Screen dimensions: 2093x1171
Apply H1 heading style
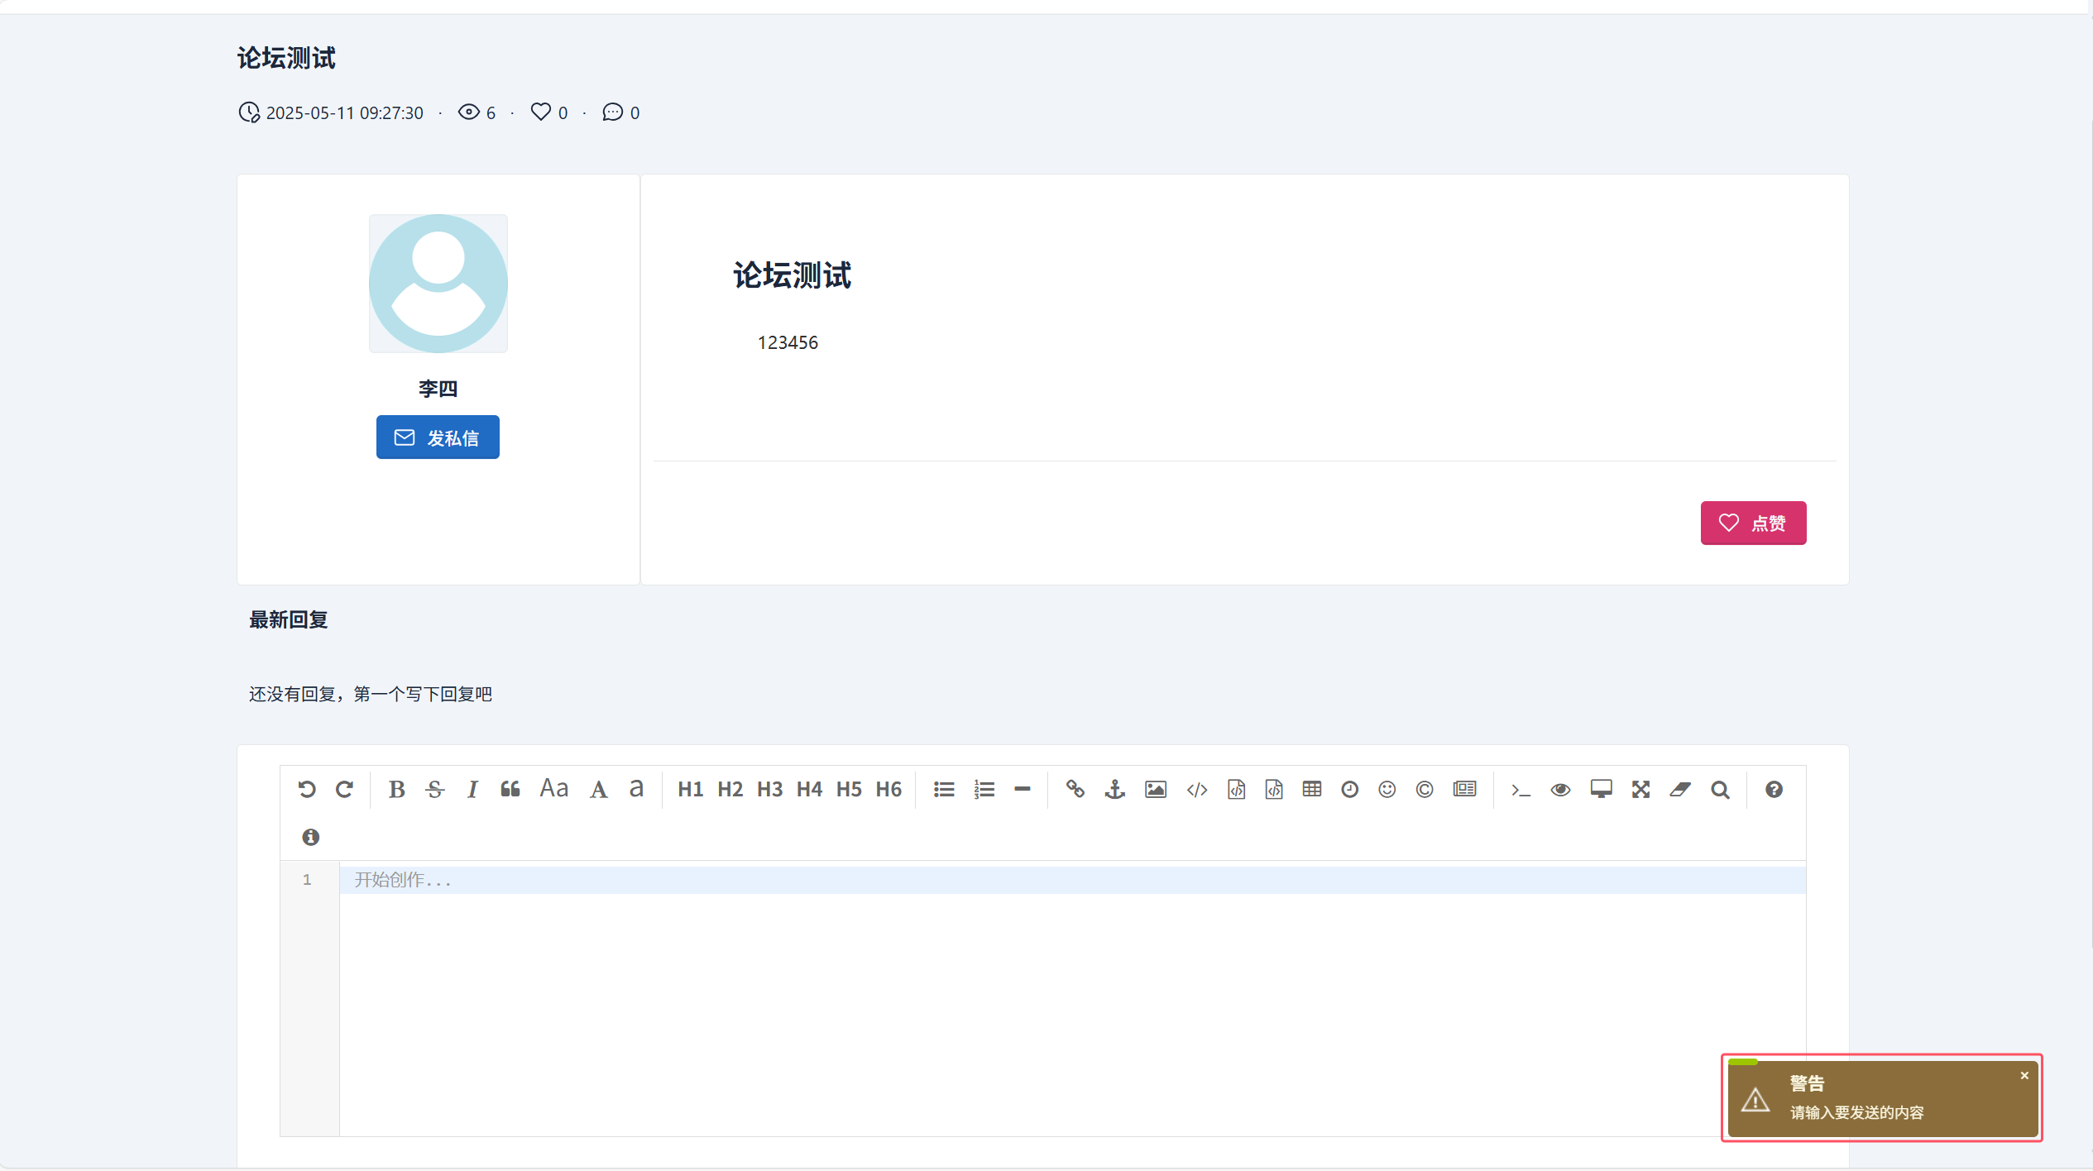pos(690,790)
